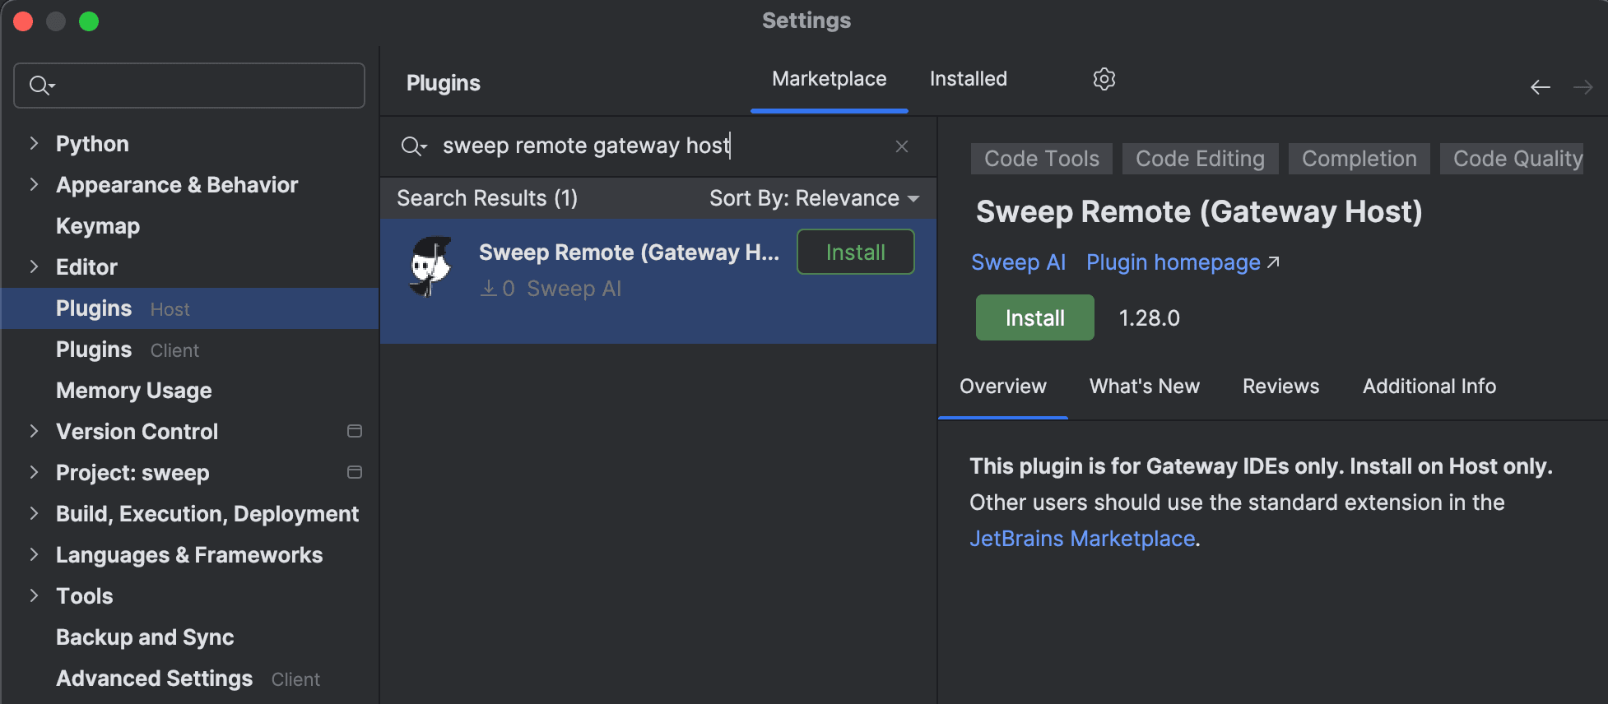Expand the Editor settings section
Viewport: 1608px width, 704px height.
point(34,266)
